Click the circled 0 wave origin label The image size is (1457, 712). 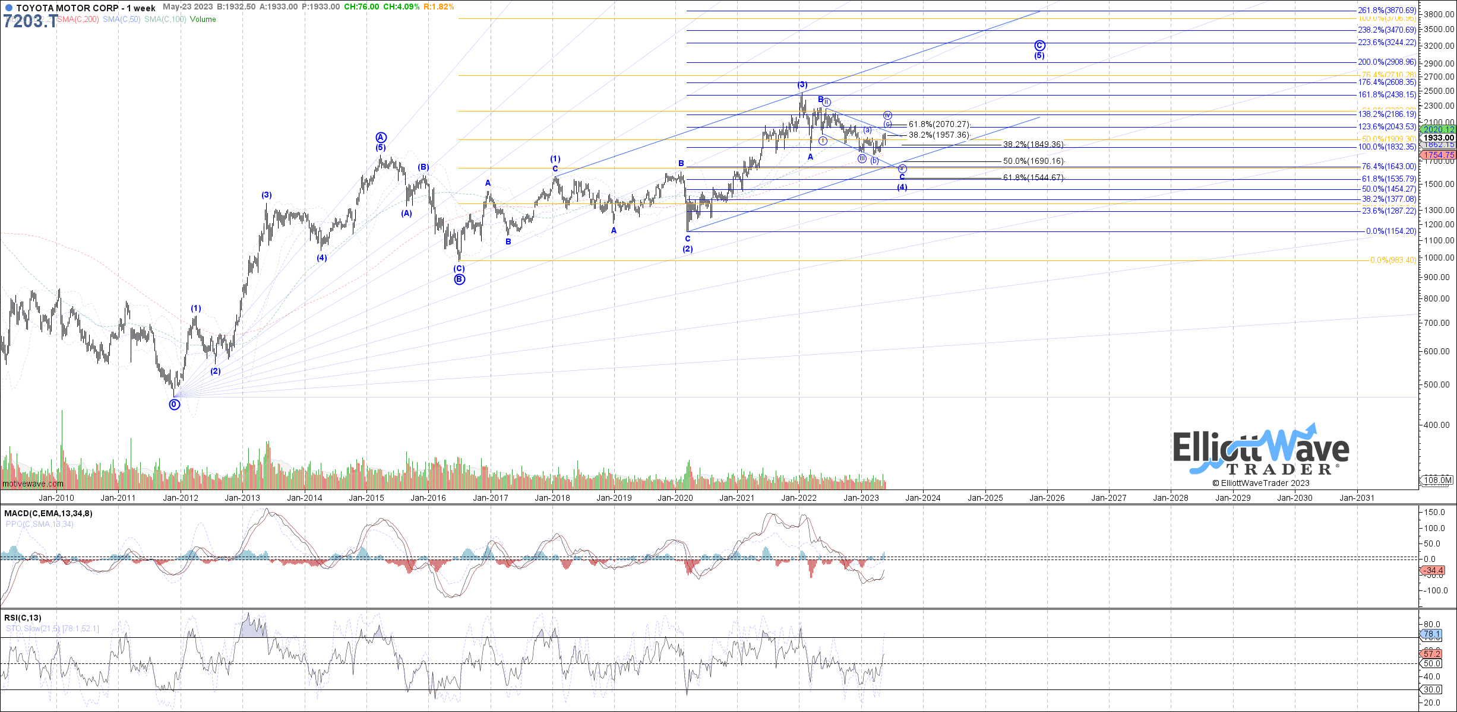(174, 405)
